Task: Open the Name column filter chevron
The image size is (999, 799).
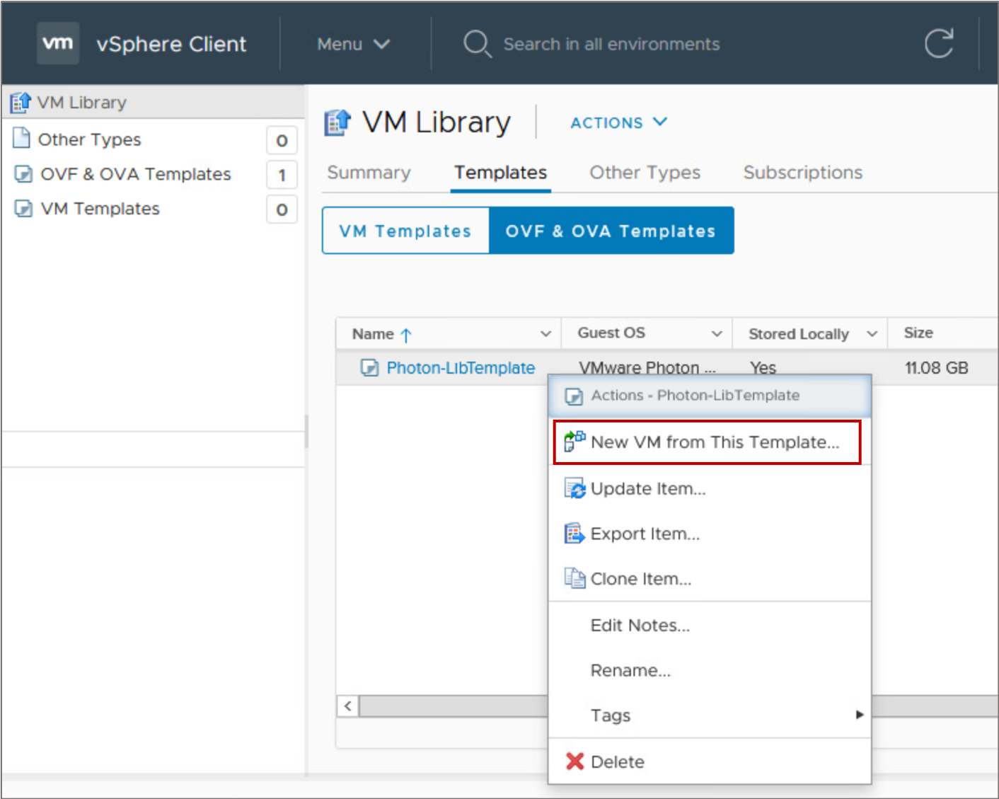Action: coord(545,334)
